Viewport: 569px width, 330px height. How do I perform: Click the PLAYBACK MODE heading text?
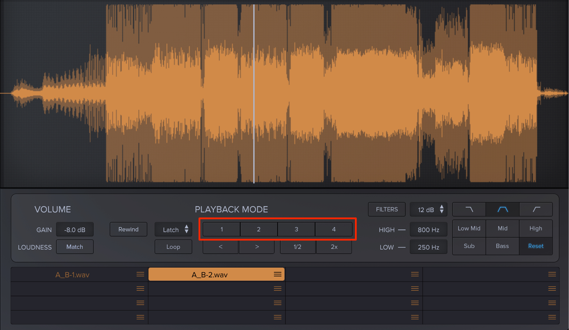click(x=231, y=210)
